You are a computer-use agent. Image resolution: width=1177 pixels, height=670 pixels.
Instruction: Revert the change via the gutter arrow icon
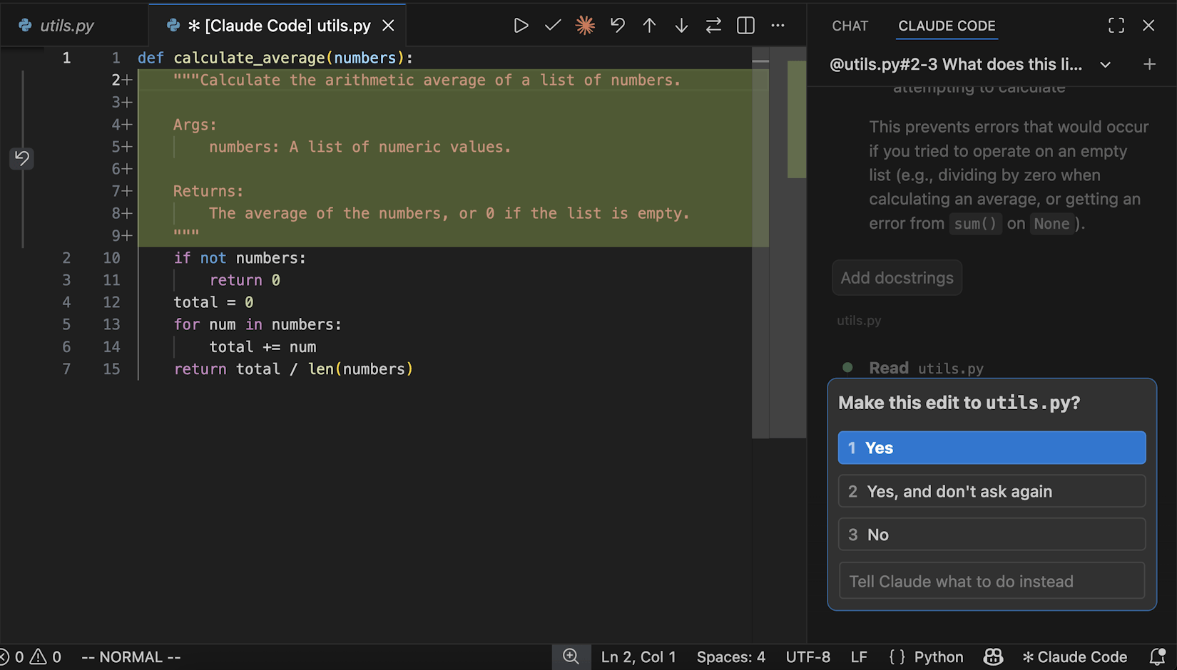pyautogui.click(x=22, y=158)
